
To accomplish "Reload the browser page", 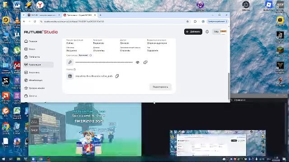I will [x=35, y=22].
